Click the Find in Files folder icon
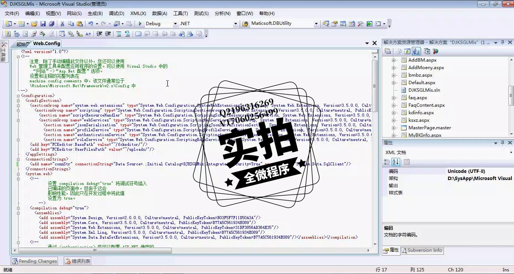 point(245,24)
